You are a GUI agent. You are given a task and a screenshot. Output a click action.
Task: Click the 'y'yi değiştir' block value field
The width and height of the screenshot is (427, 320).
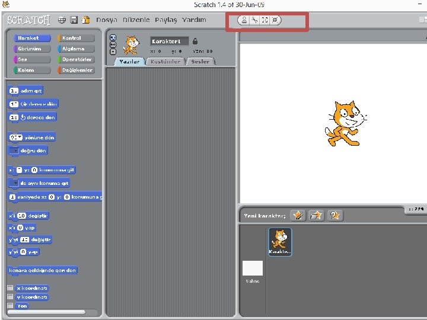24,240
